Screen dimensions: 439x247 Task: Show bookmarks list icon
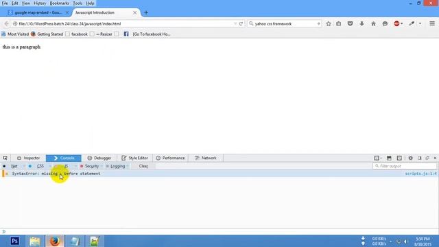(338, 24)
